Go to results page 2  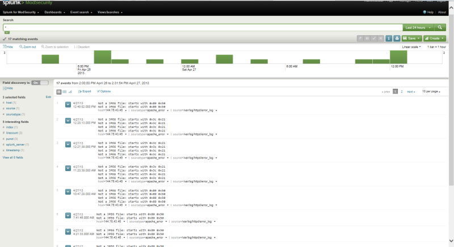[x=402, y=92]
